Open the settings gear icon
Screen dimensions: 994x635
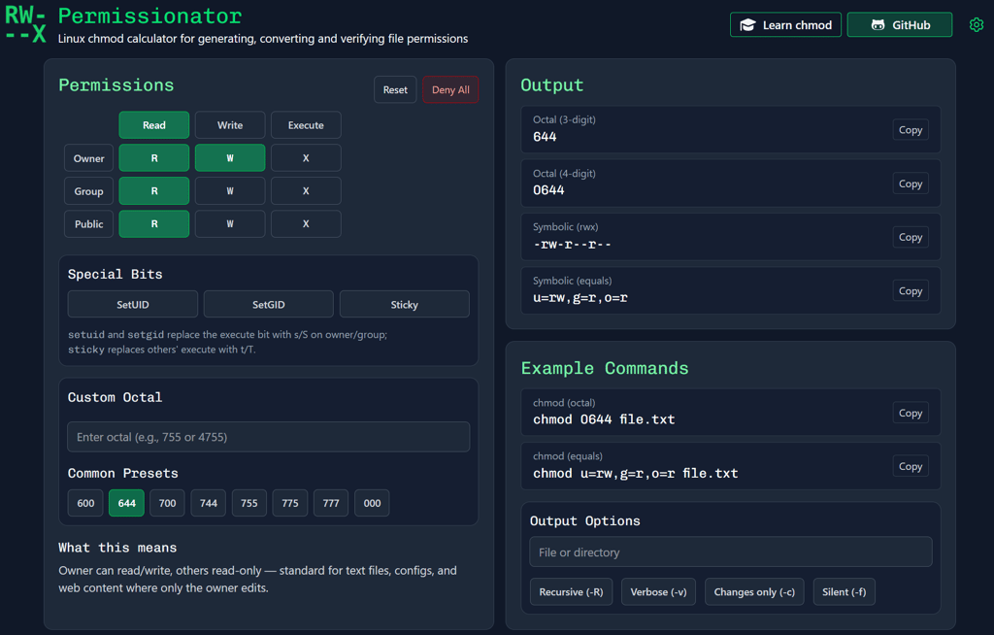[x=977, y=24]
